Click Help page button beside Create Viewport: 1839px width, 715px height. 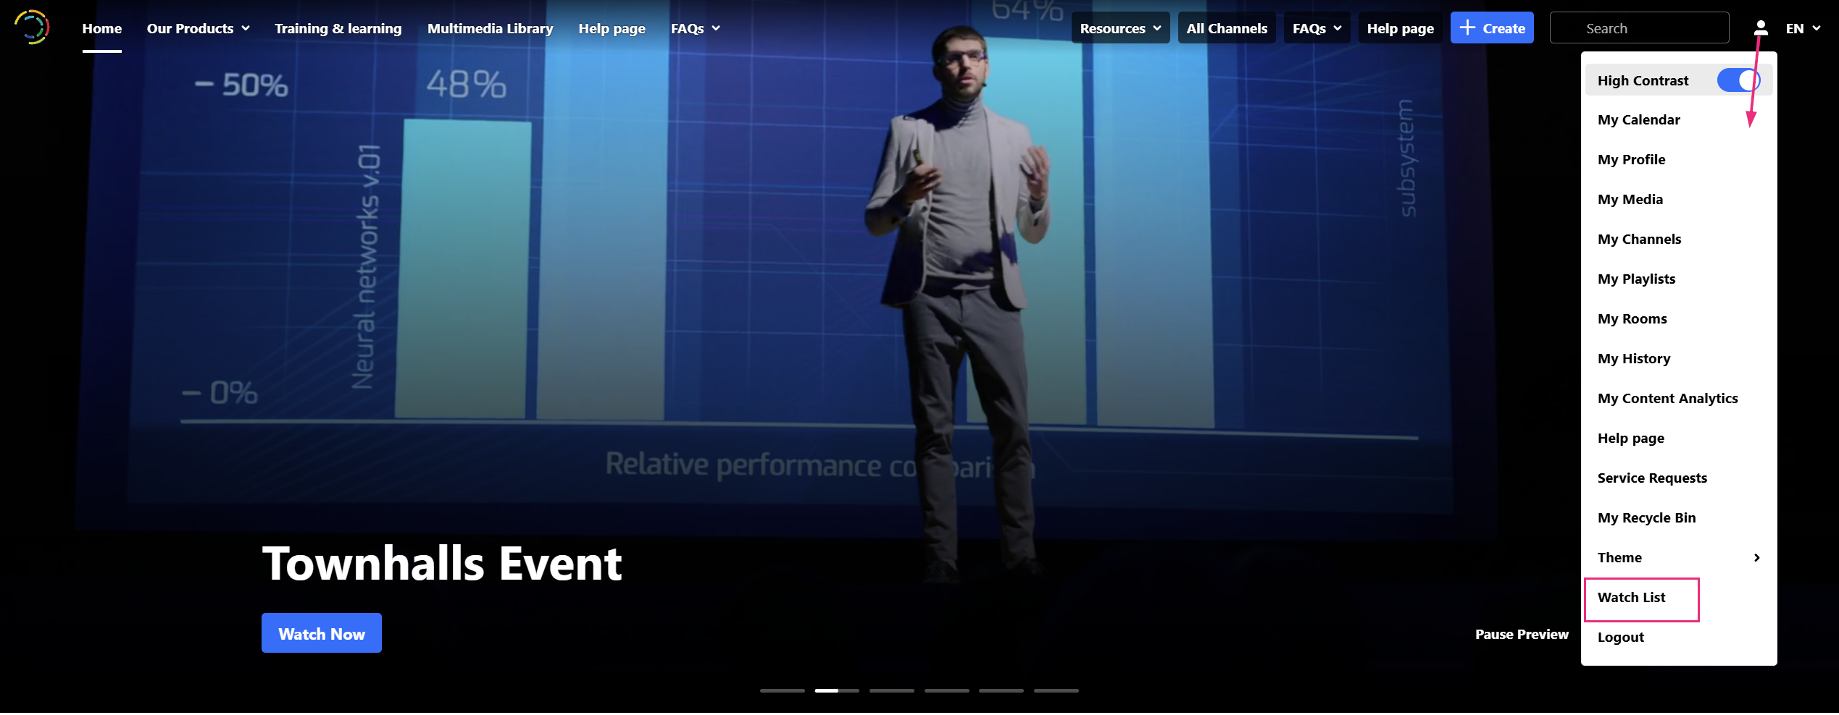(x=1400, y=28)
